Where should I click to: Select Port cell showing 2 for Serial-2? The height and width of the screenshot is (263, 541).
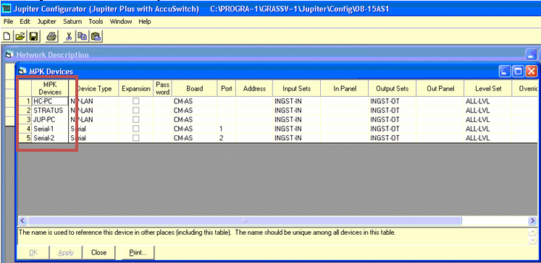point(227,138)
